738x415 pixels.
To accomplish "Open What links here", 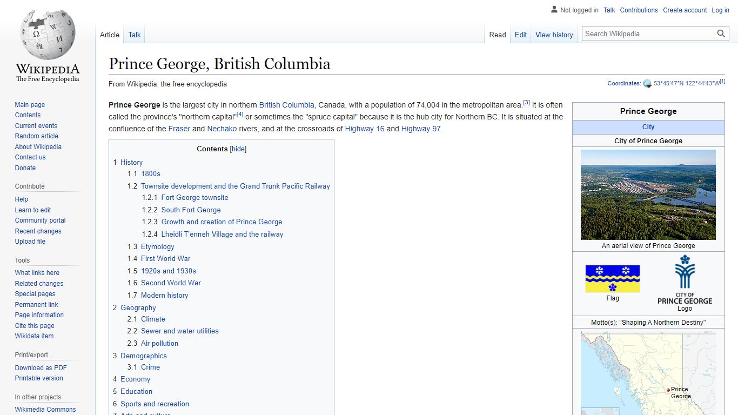I will click(37, 273).
